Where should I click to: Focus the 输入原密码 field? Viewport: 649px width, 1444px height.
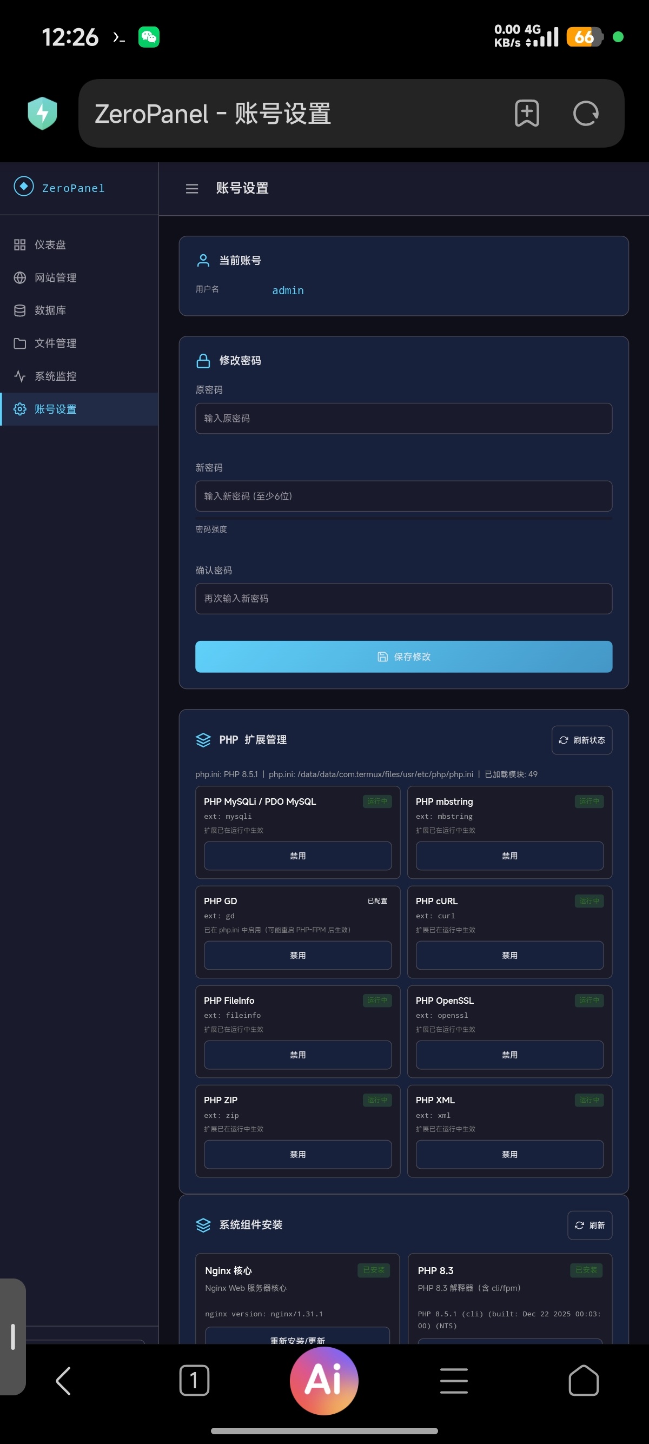(403, 418)
